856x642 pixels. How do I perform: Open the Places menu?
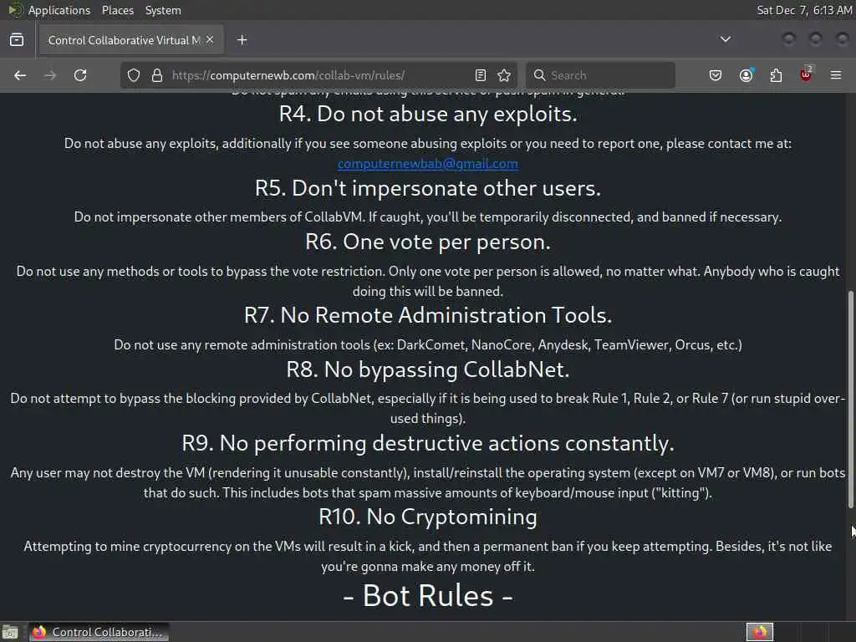(x=118, y=10)
